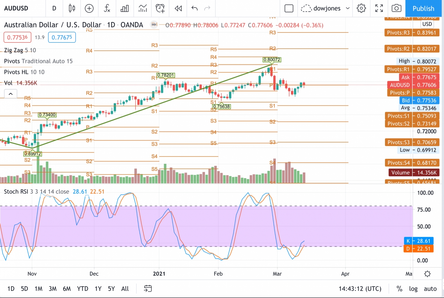
Task: Select the 1Y date range
Action: 98,289
